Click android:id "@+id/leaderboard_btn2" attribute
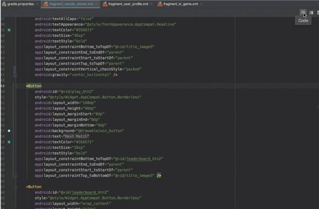Screen dimensions: 319x209 [x=72, y=192]
